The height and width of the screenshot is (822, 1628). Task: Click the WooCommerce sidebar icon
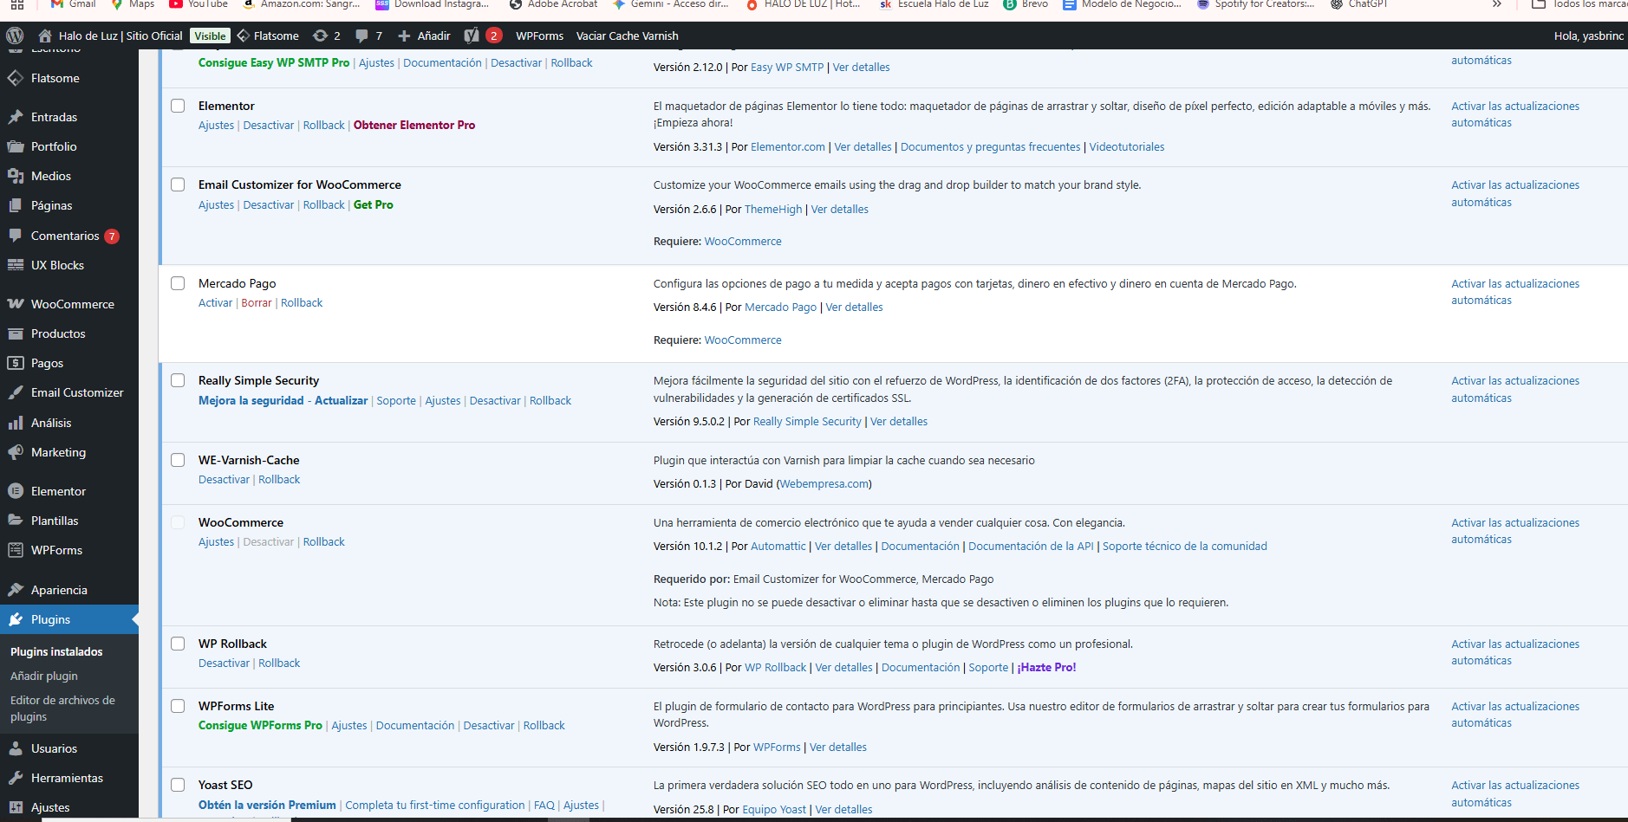16,304
